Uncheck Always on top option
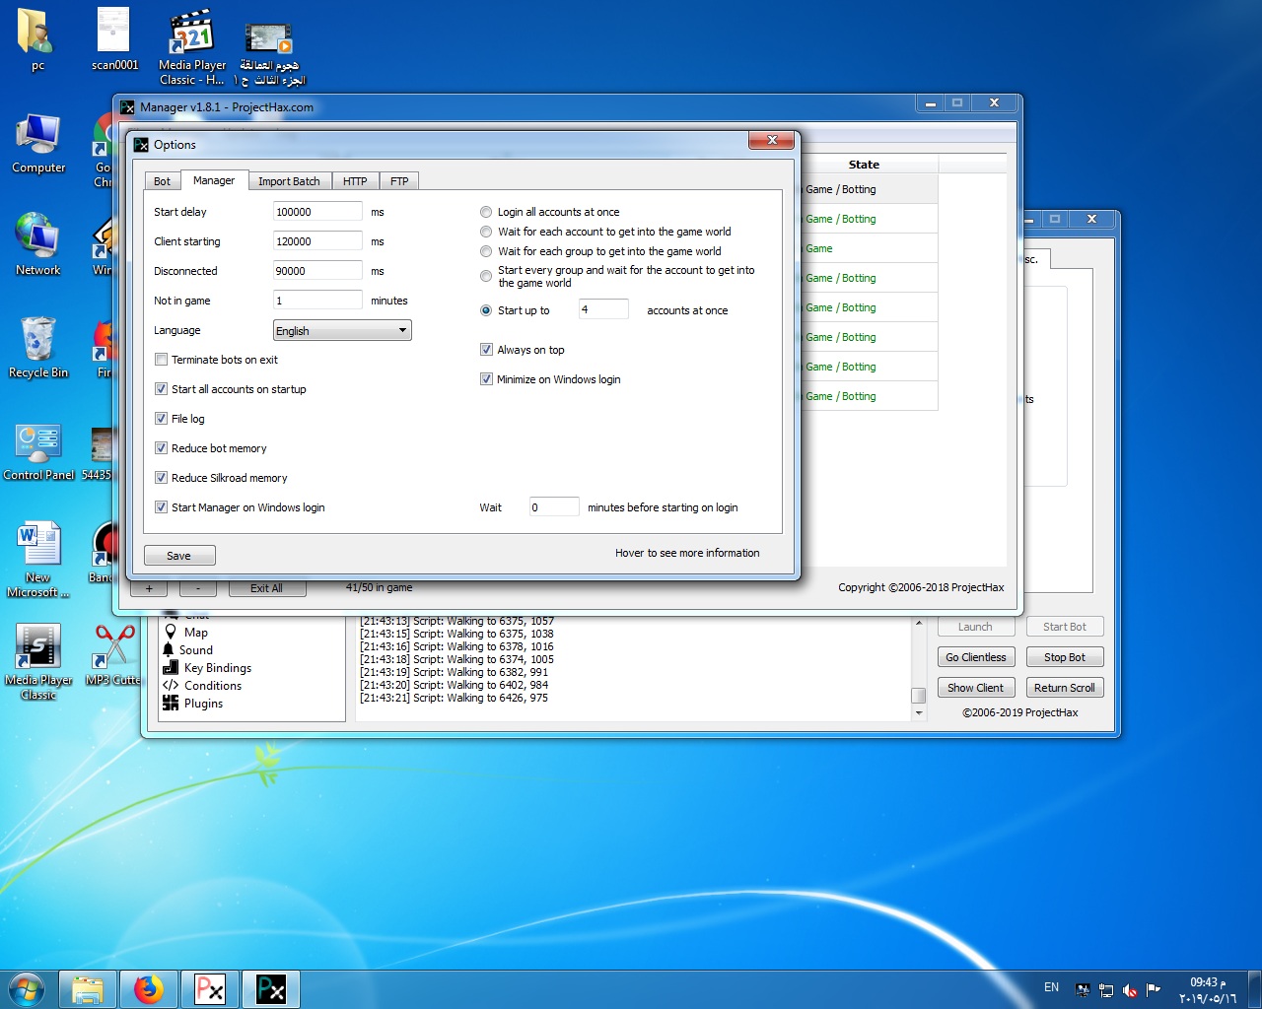Screen dimensions: 1262x1009 pyautogui.click(x=486, y=350)
